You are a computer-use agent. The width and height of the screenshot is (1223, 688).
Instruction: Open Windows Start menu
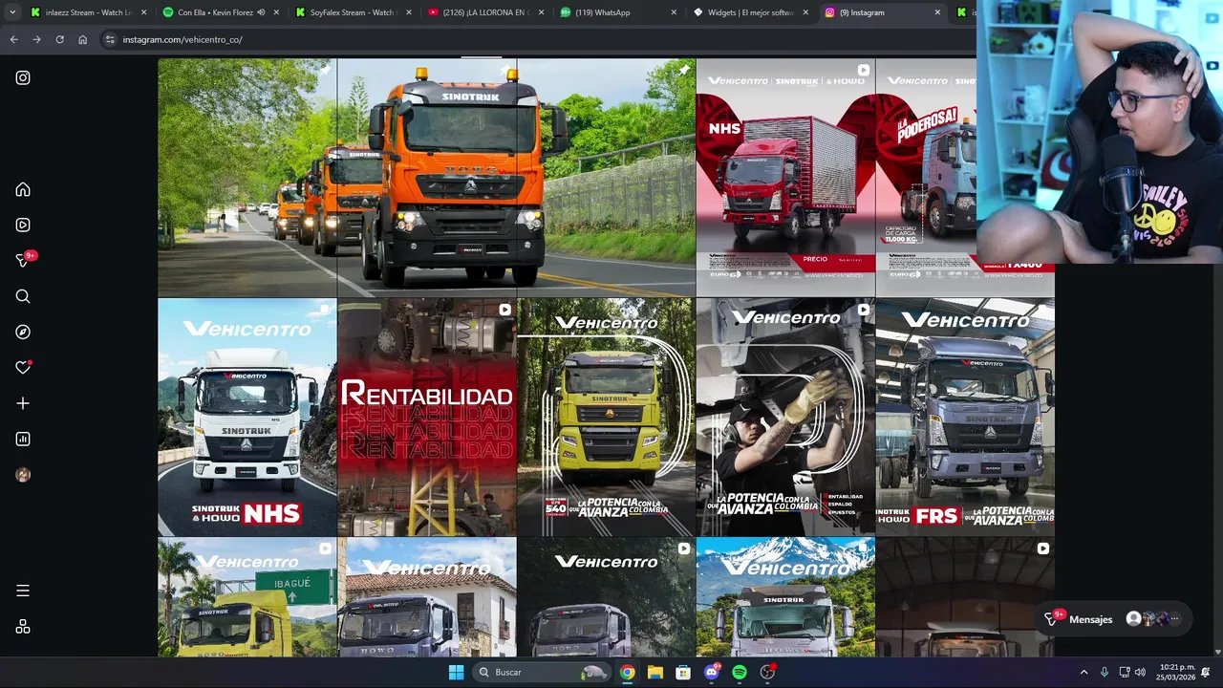tap(456, 672)
